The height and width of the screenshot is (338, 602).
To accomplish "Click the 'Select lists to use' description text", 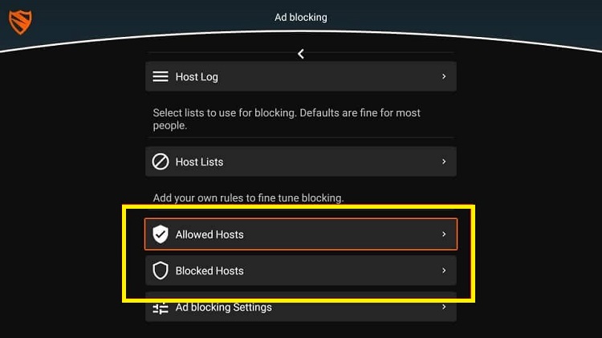I will coord(287,119).
